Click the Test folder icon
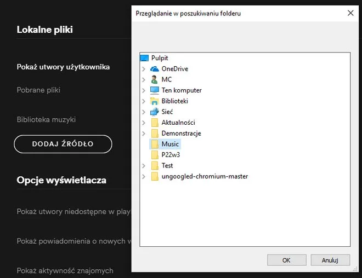 coord(155,166)
